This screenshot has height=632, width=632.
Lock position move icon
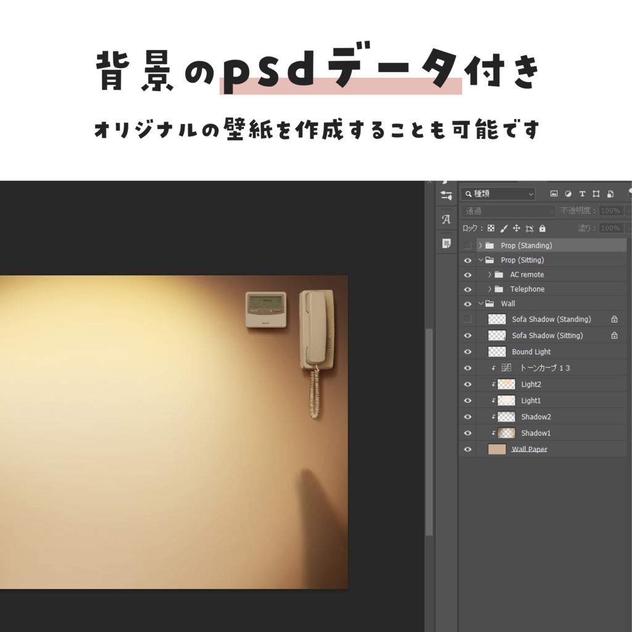pos(517,228)
